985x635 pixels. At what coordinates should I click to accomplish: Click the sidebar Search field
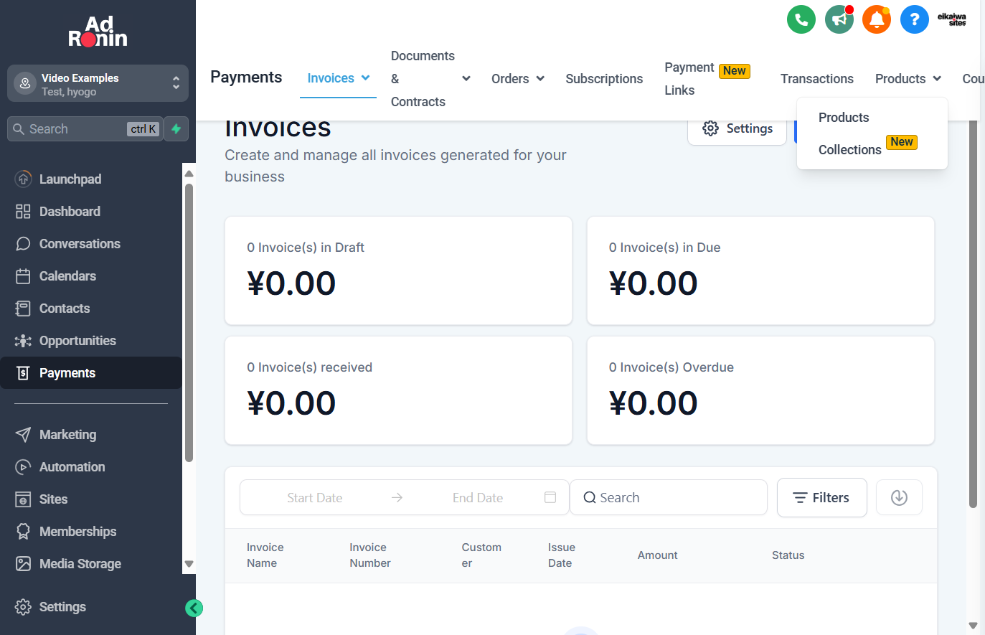click(x=85, y=129)
